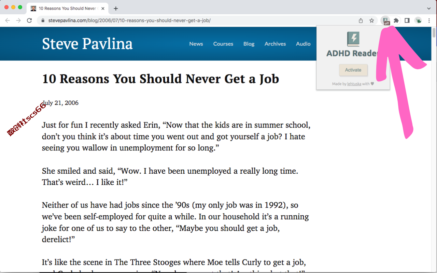Reload the current page
Image resolution: width=437 pixels, height=273 pixels.
[29, 20]
